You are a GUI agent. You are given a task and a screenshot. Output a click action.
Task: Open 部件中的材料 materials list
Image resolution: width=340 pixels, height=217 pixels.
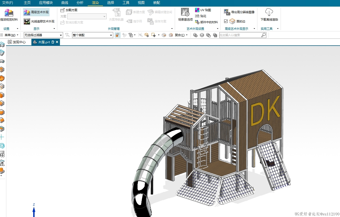206,22
